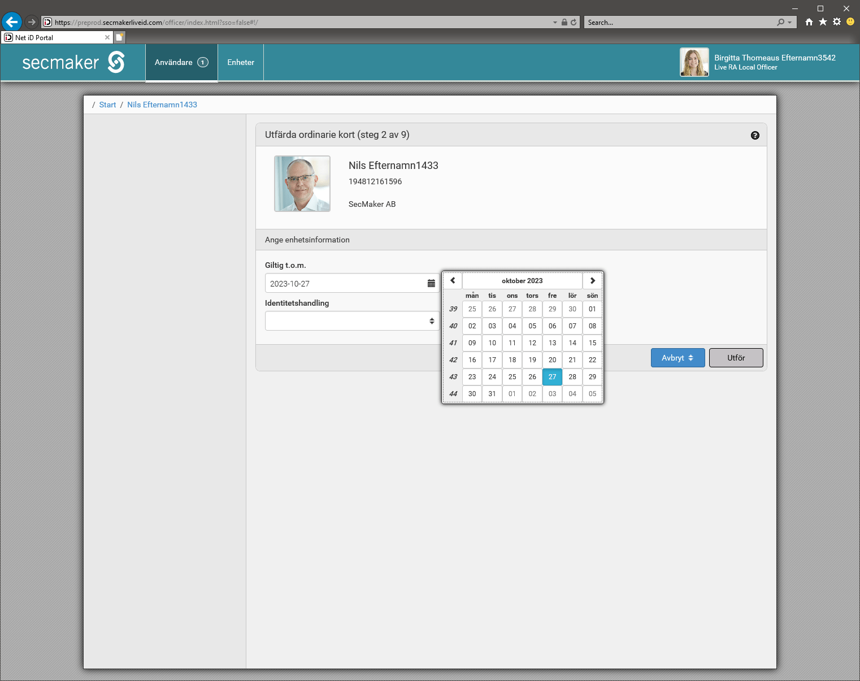Viewport: 860px width, 681px height.
Task: Switch to the Enheter tab
Action: pyautogui.click(x=241, y=62)
